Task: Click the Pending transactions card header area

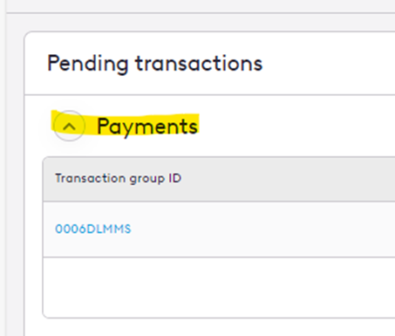Action: 209,63
